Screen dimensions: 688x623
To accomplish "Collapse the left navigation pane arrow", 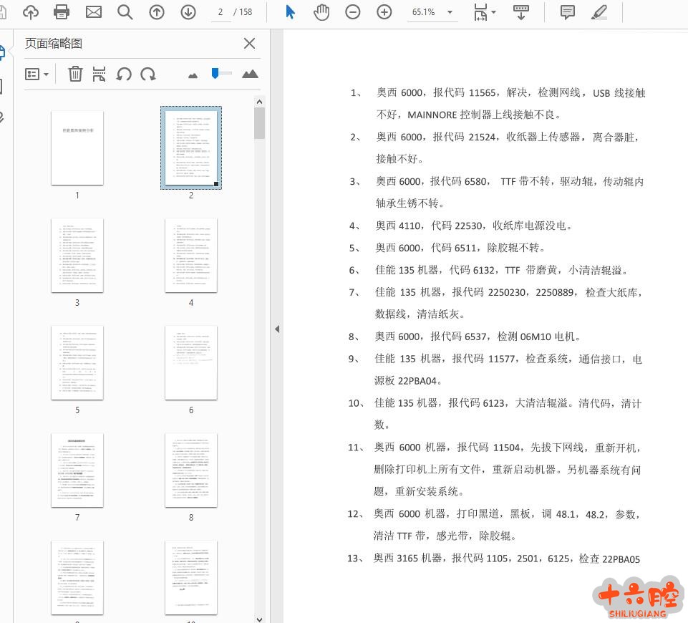I will coord(277,329).
